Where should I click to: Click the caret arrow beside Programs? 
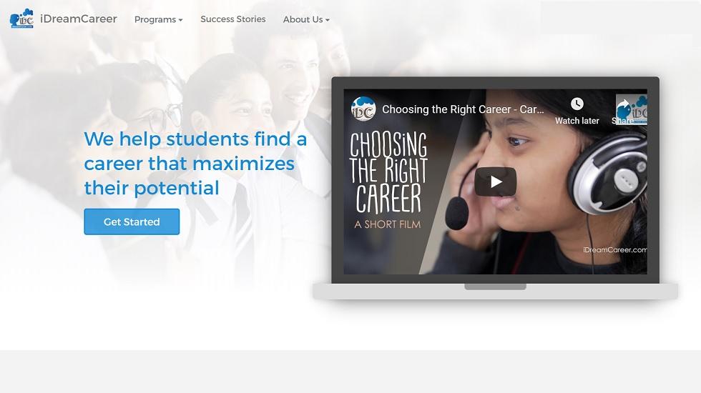click(180, 20)
